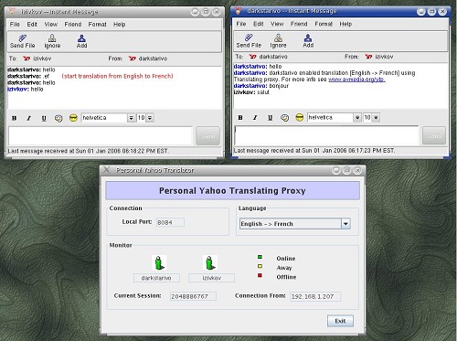Click Add friend icon in darkstarivo window
This screenshot has width=457, height=341.
tap(308, 37)
